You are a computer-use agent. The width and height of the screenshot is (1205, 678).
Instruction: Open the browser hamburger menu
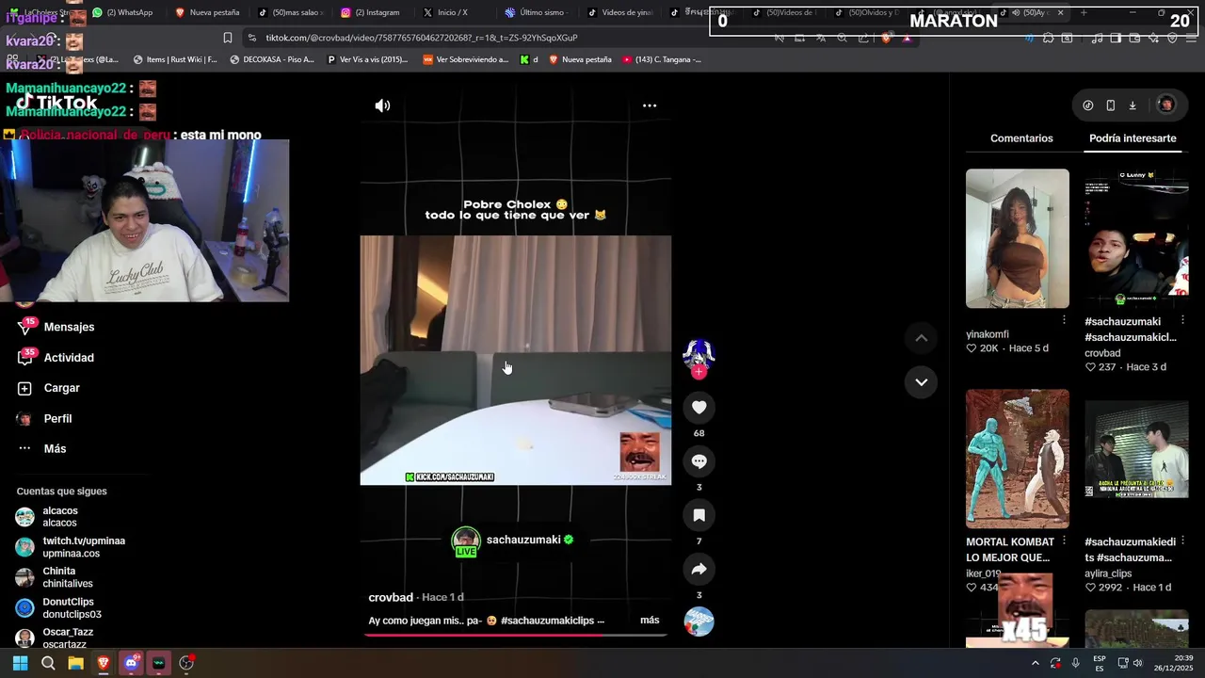1192,38
